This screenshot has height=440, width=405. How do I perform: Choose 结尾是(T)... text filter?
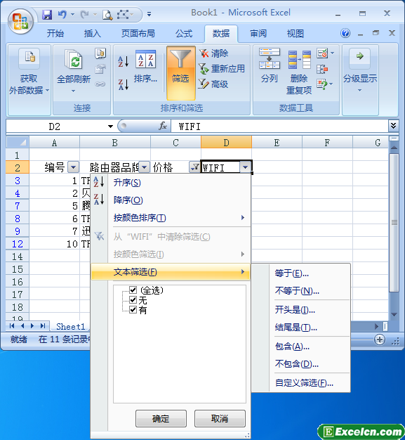pyautogui.click(x=301, y=328)
